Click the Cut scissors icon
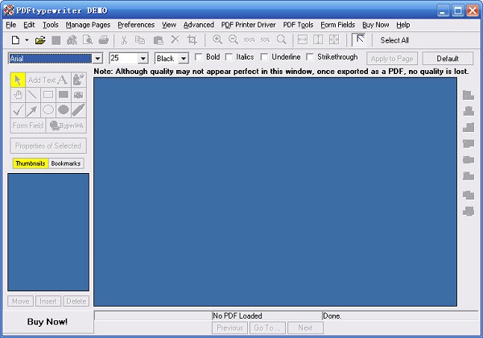The image size is (483, 338). click(x=124, y=40)
